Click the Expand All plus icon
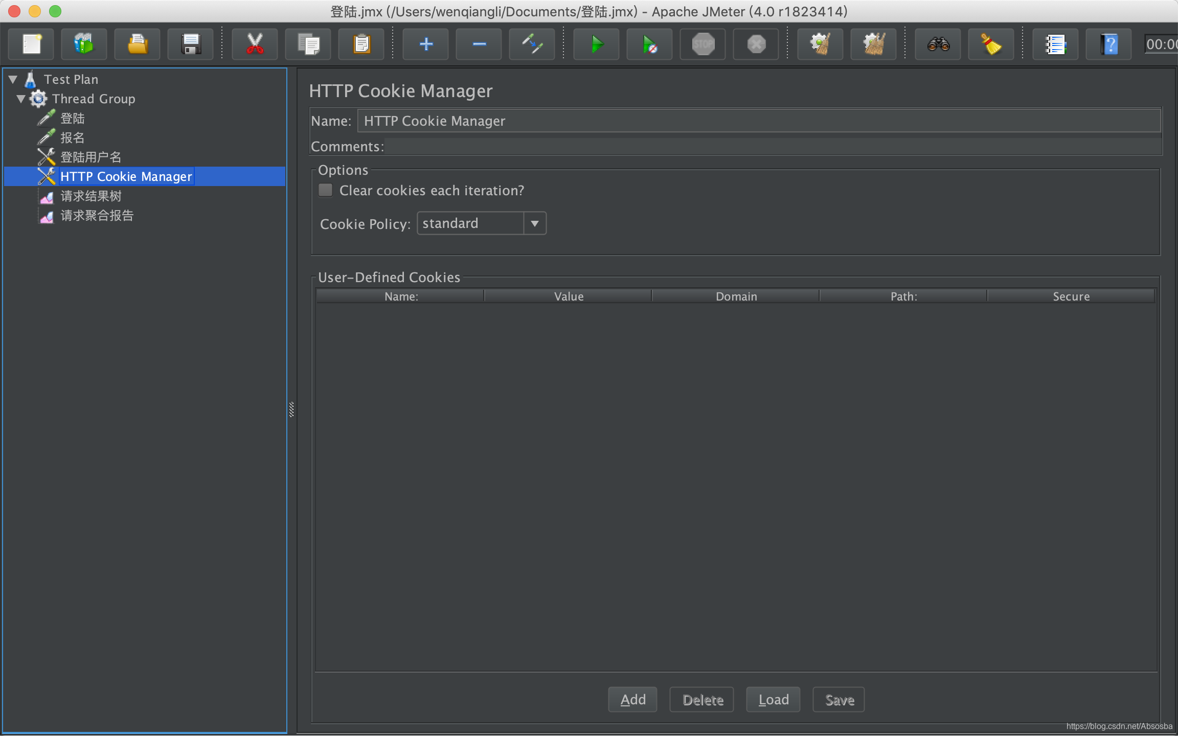The height and width of the screenshot is (736, 1178). 425,44
